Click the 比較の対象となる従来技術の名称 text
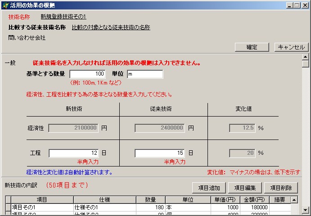 click(111, 27)
